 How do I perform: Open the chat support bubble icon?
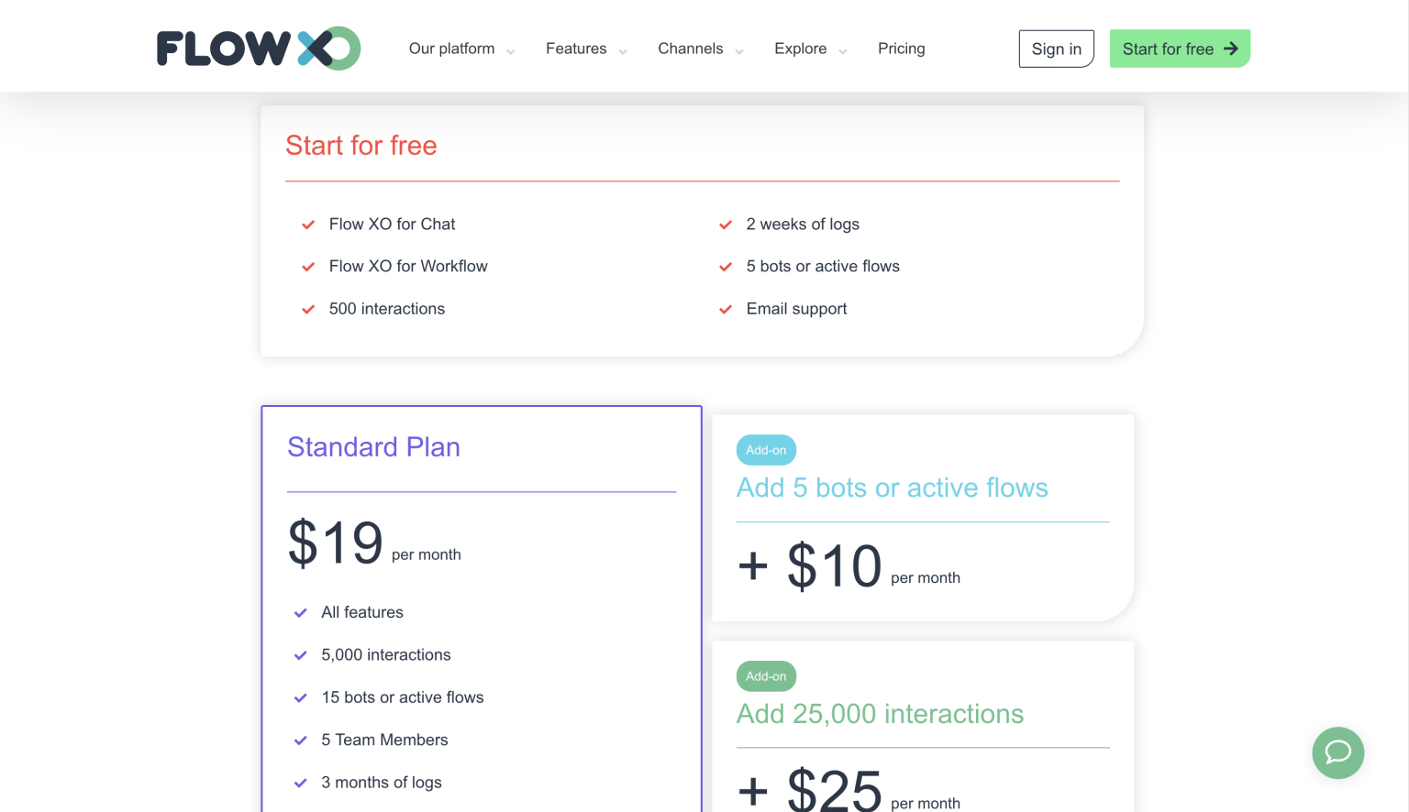pyautogui.click(x=1337, y=752)
